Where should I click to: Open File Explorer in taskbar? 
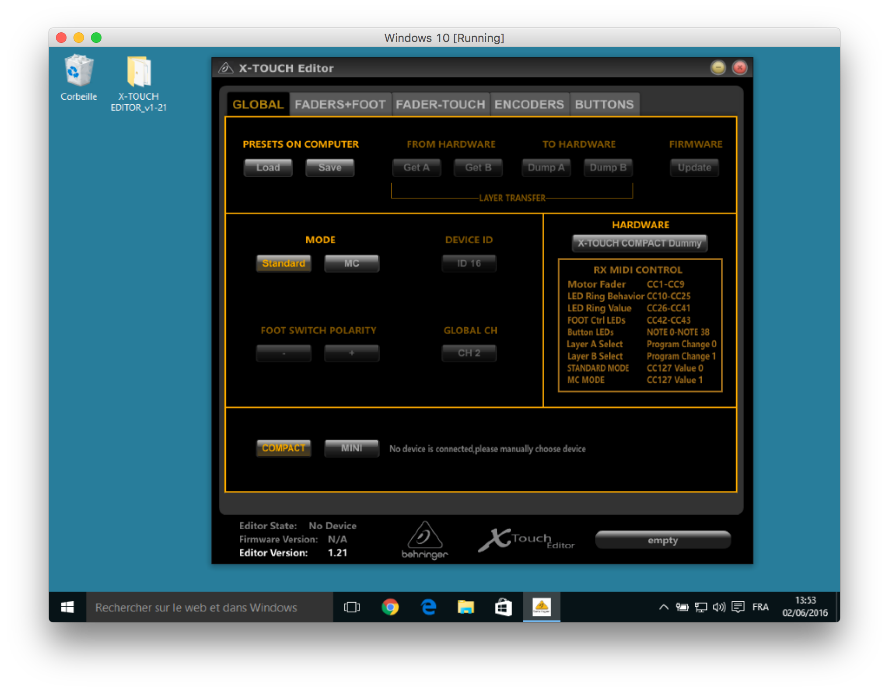(465, 607)
